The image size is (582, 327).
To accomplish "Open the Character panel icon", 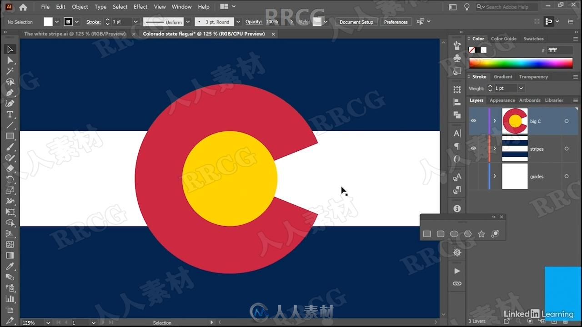I will click(x=457, y=133).
